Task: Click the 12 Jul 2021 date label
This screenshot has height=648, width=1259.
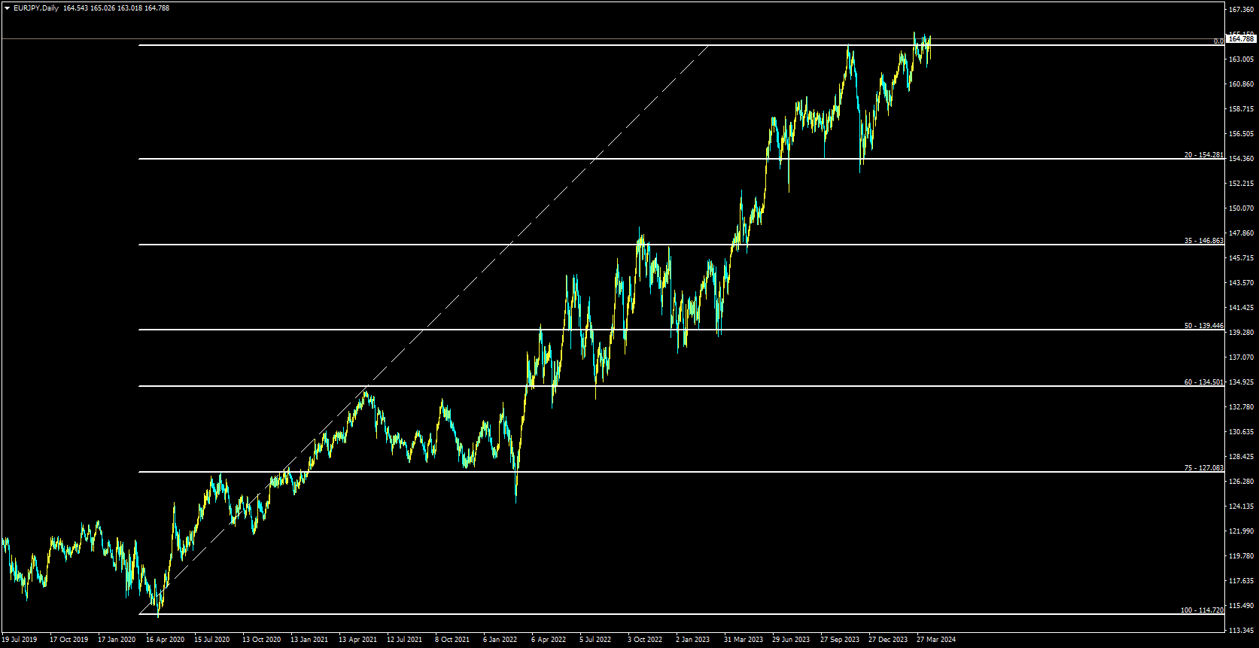Action: (404, 640)
